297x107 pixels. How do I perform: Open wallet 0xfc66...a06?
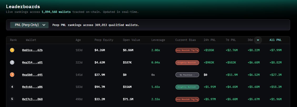point(32,87)
